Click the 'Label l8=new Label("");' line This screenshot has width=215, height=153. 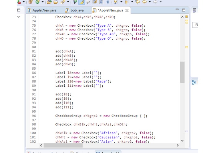tap(78, 73)
